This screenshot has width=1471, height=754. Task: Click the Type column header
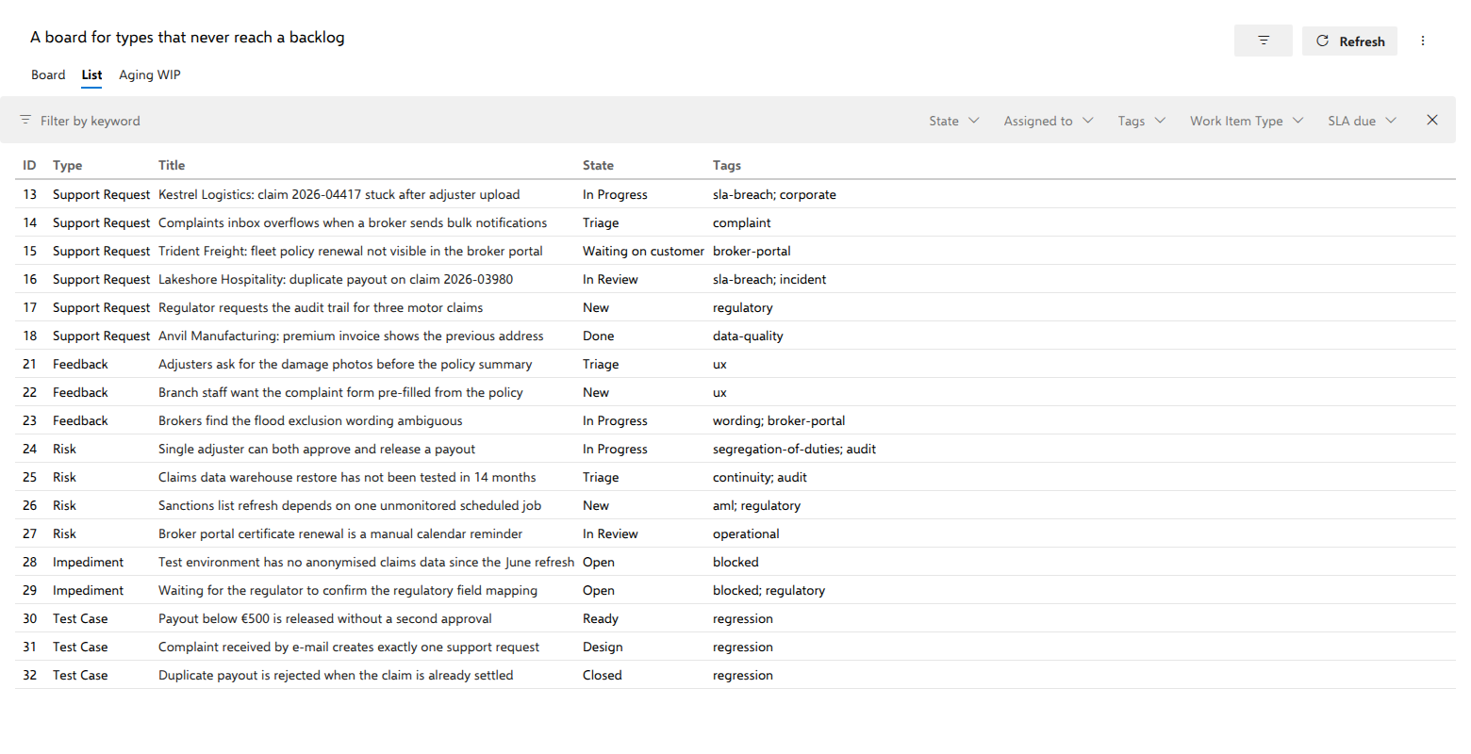67,165
